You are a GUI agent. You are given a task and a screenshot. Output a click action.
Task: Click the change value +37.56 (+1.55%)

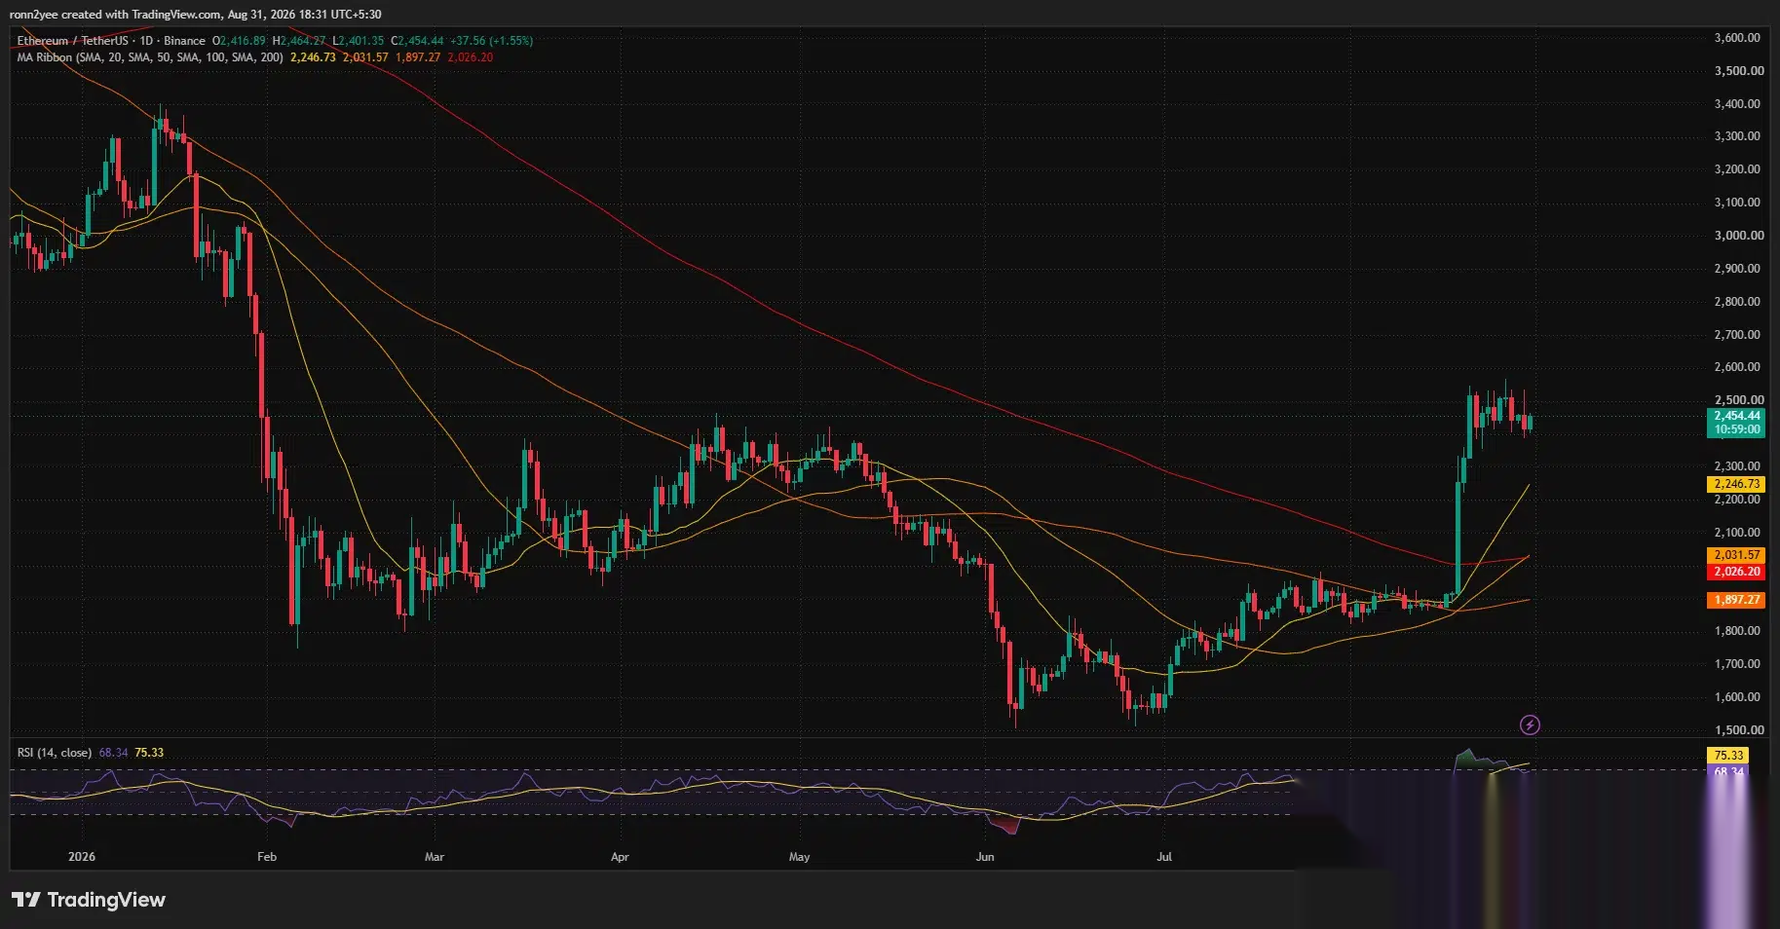(x=491, y=41)
